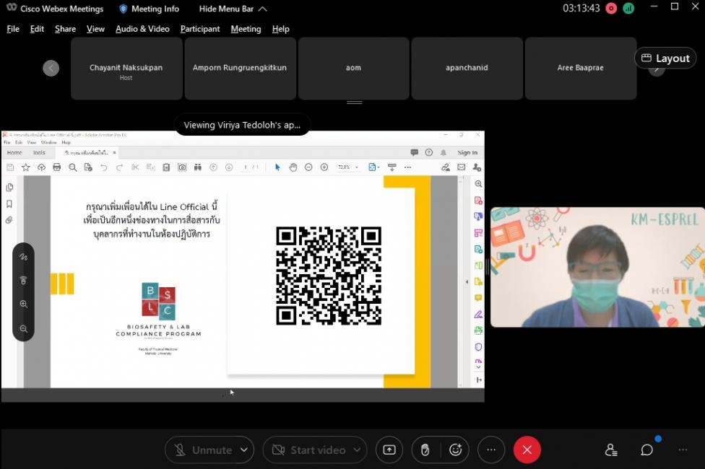This screenshot has height=469, width=705.
Task: Expand Start video options arrow
Action: tap(358, 450)
